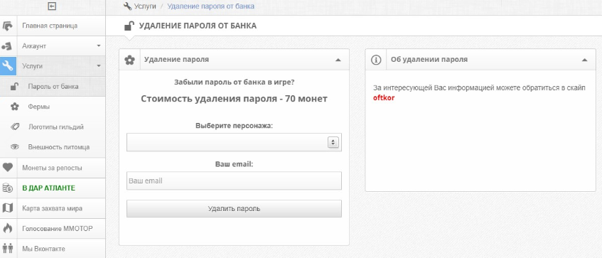
Task: Click into the Ваш email field
Action: pyautogui.click(x=235, y=181)
